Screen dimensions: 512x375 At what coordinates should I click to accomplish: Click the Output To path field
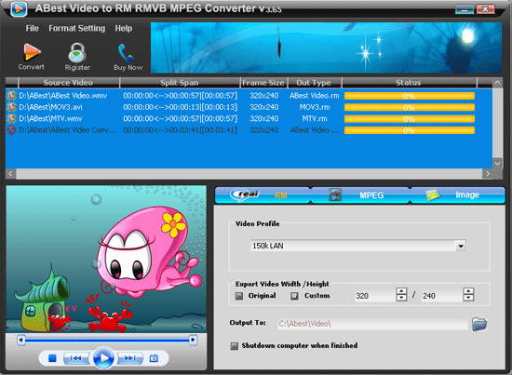pyautogui.click(x=372, y=324)
